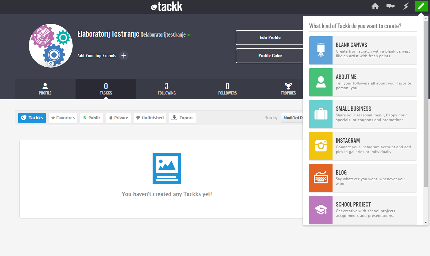Viewport: 430px width, 256px height.
Task: Filter Tackks by Favorites
Action: [63, 118]
